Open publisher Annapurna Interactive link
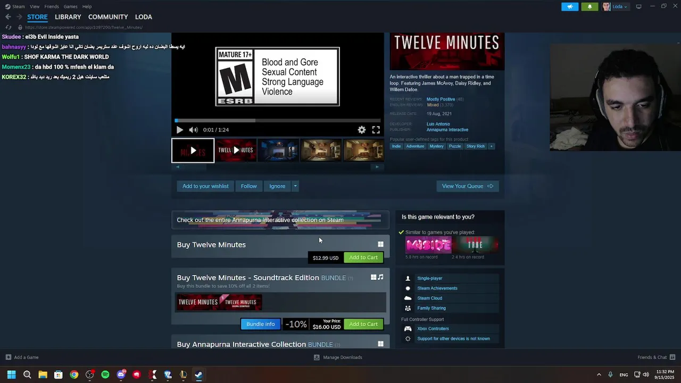Screen dimensions: 681x383 click(447, 130)
